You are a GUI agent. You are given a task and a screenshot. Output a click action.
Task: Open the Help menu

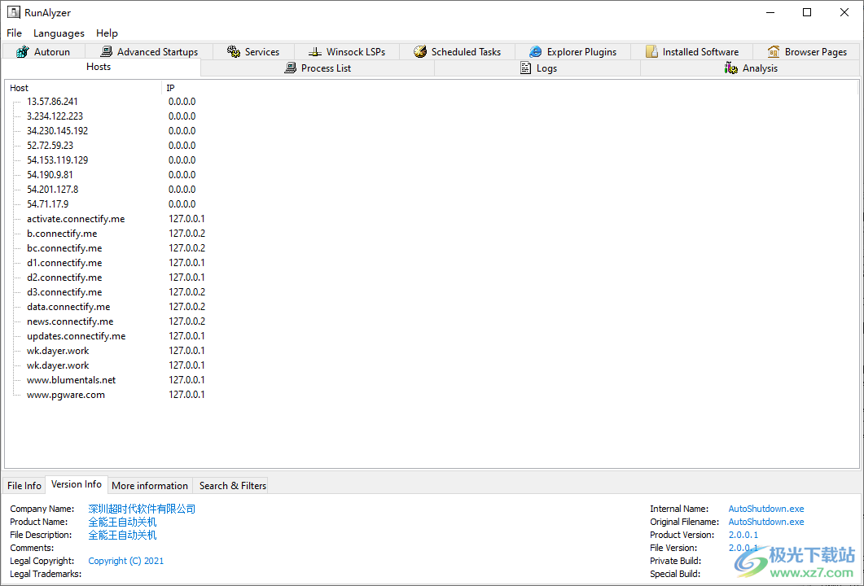107,33
